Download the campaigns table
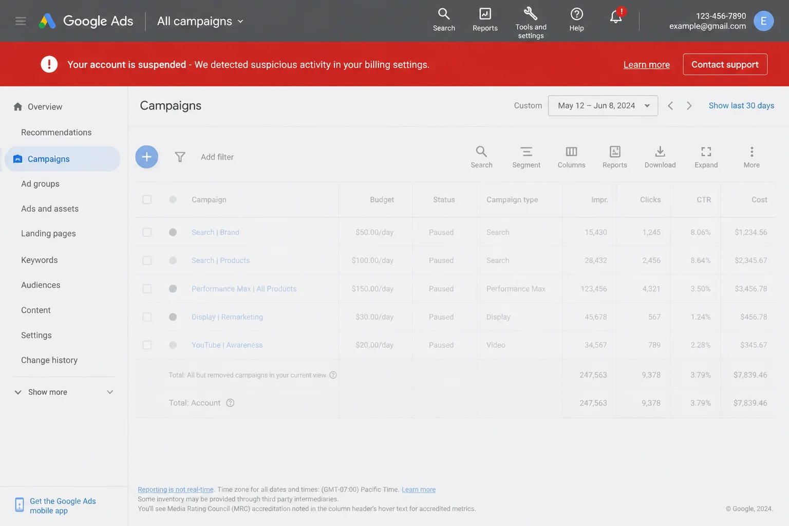 (660, 157)
